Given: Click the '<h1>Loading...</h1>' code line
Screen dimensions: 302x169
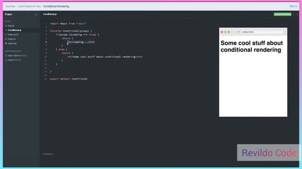Looking at the screenshot, I should pos(81,42).
